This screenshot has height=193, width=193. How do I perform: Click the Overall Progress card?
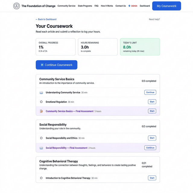55,47
